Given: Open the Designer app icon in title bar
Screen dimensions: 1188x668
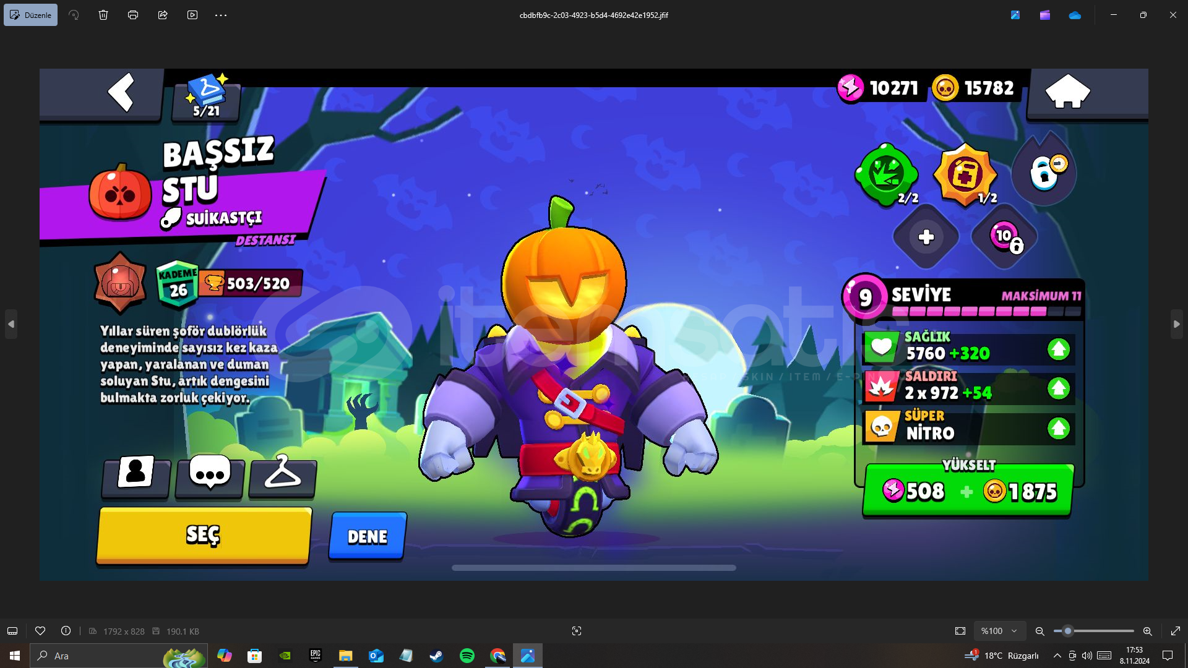Looking at the screenshot, I should (x=1015, y=15).
